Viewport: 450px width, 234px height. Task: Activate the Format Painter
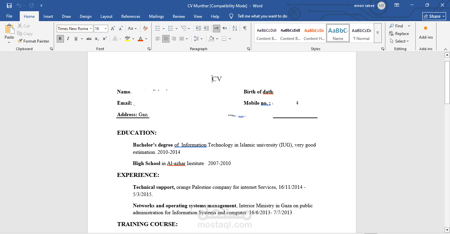[33, 41]
